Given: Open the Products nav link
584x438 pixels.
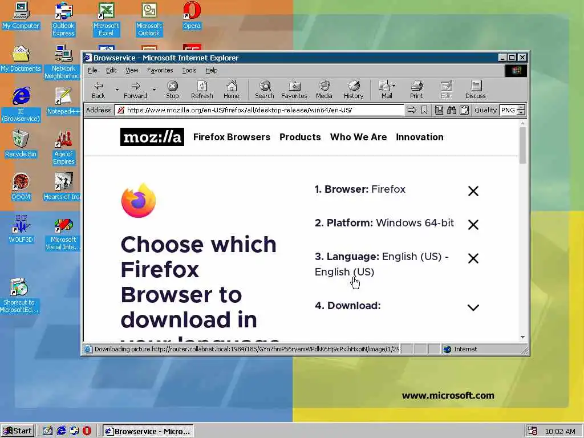Looking at the screenshot, I should tap(300, 137).
